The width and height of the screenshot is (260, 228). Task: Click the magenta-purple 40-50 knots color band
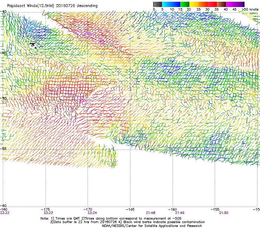[x=235, y=4]
